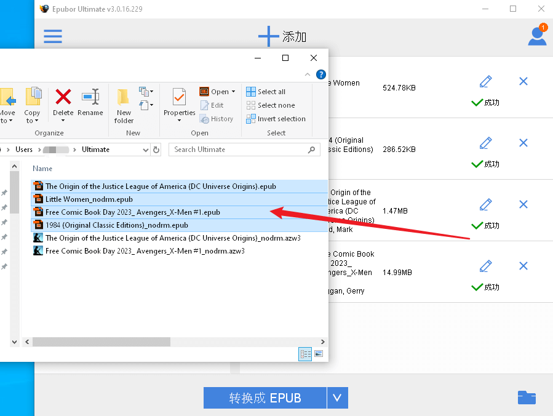Image resolution: width=553 pixels, height=416 pixels.
Task: Click the Edit ribbon item
Action: tap(212, 105)
